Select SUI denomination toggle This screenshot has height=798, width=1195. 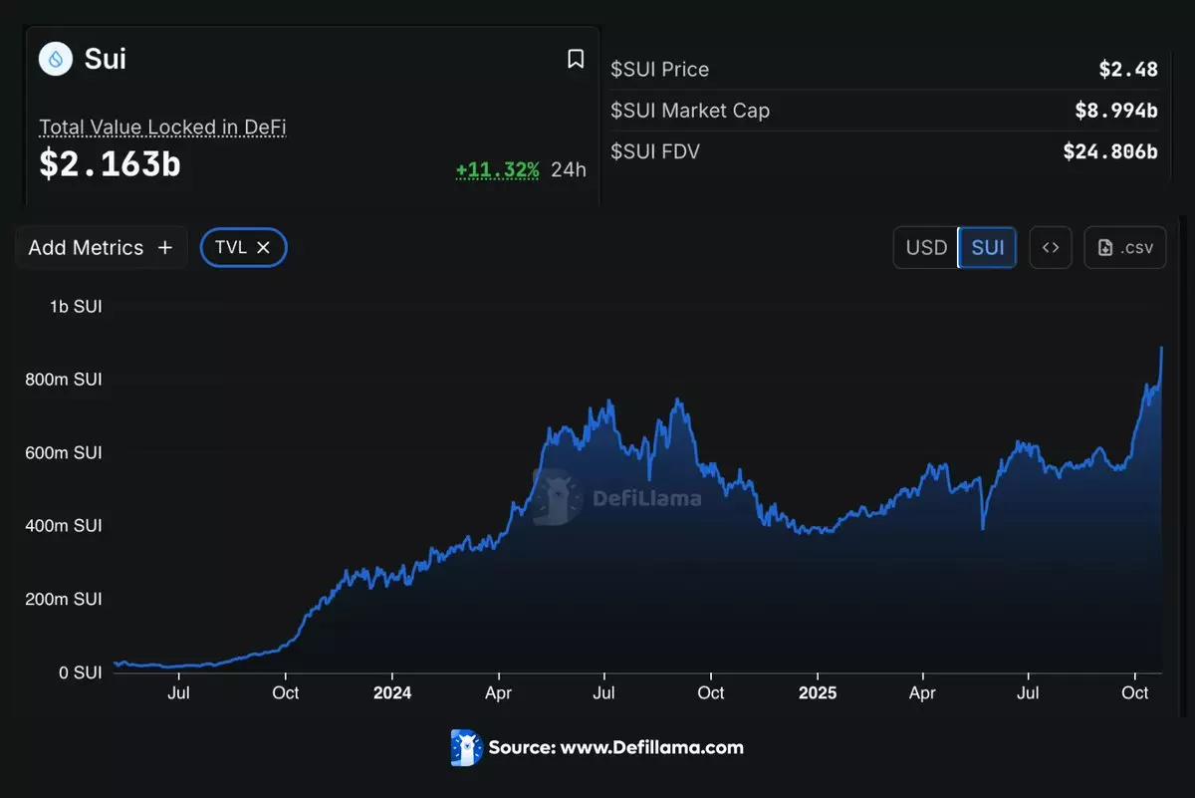[987, 248]
